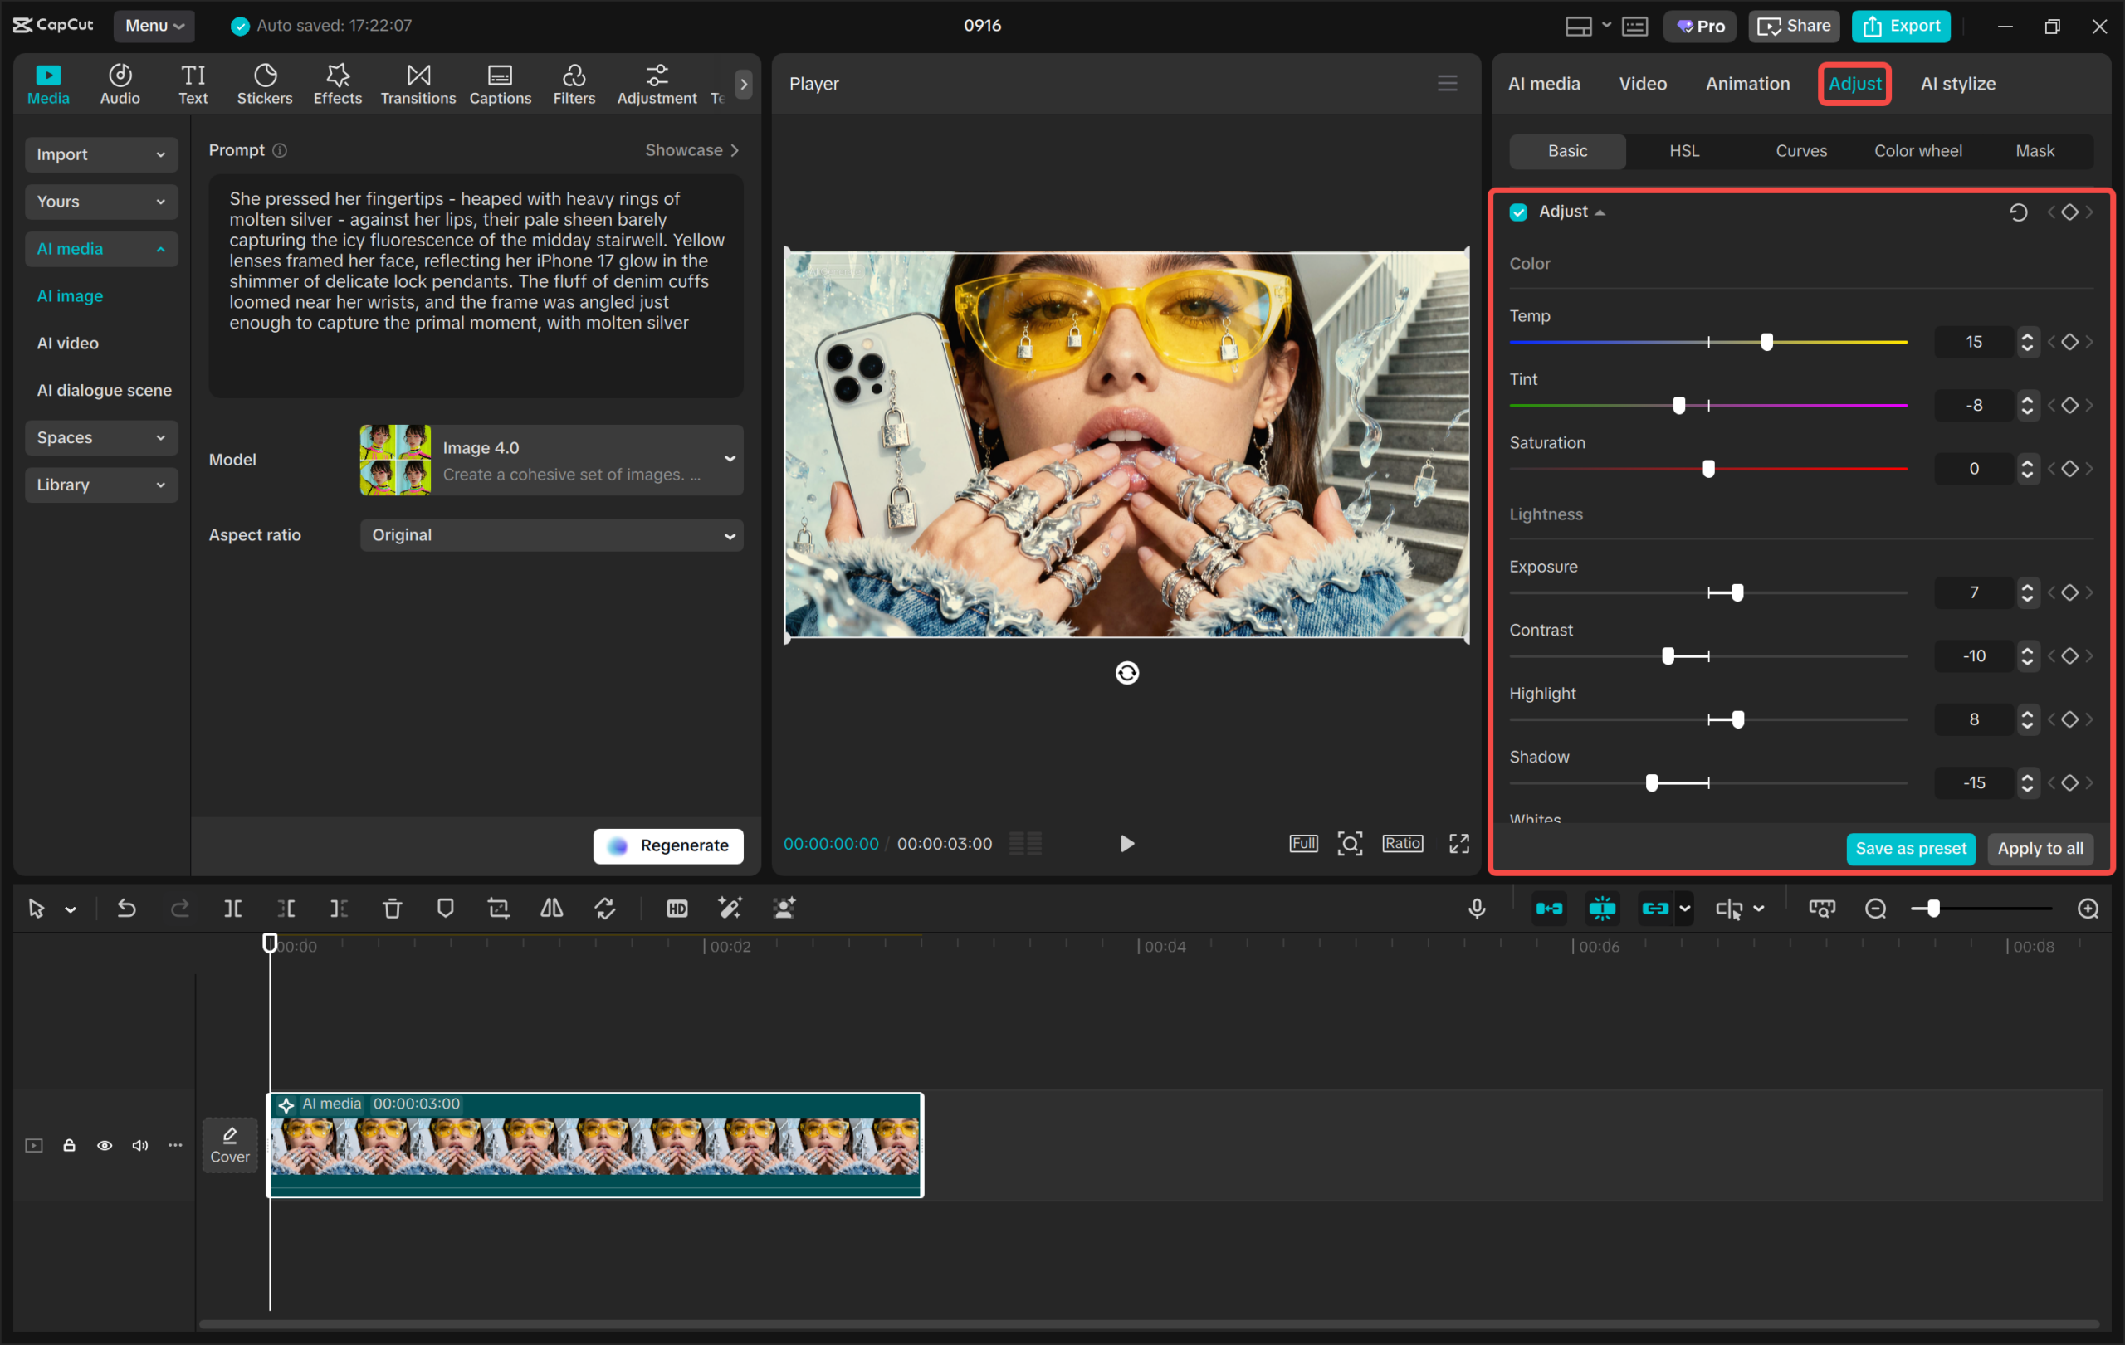Viewport: 2125px width, 1345px height.
Task: Open the Stickers panel
Action: point(264,85)
